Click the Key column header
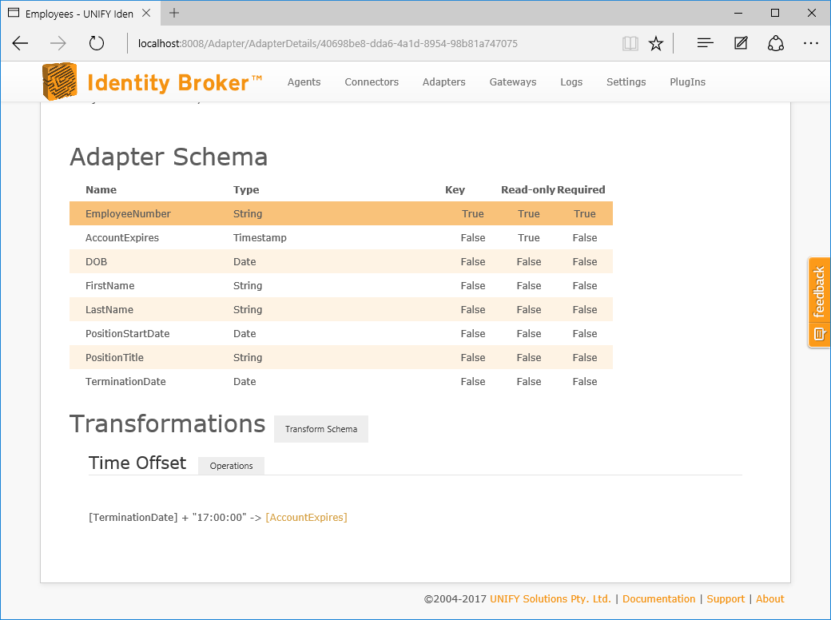Image resolution: width=831 pixels, height=620 pixels. tap(455, 189)
